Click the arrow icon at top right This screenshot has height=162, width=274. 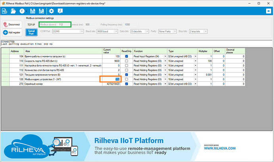click(268, 11)
